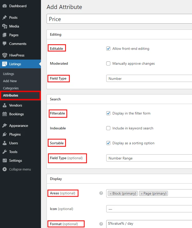This screenshot has height=228, width=192.
Task: Open the Settings menu item
Action: coord(16,160)
